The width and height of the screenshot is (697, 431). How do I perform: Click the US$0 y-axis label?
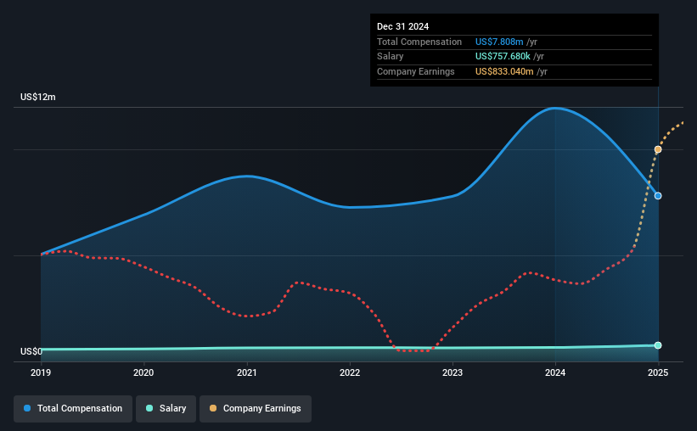(31, 351)
